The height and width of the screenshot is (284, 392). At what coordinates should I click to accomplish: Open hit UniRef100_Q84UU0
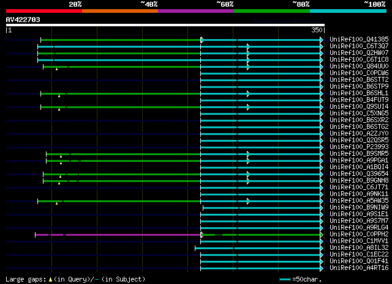[x=359, y=67]
